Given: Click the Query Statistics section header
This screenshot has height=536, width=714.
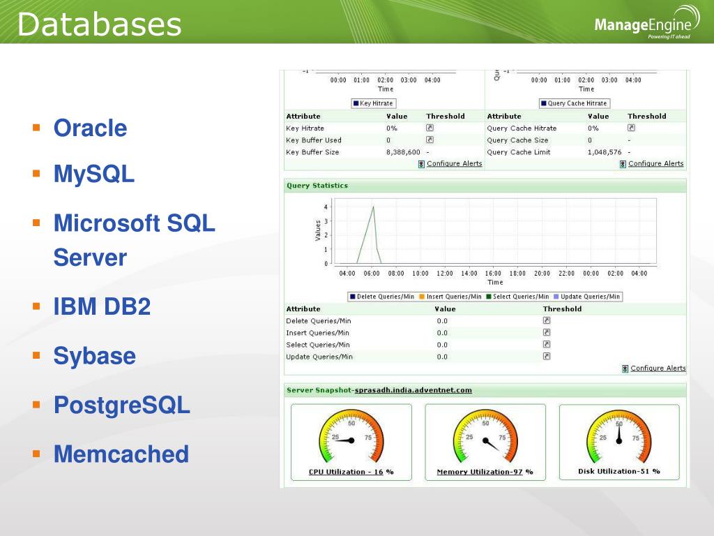Looking at the screenshot, I should 485,186.
